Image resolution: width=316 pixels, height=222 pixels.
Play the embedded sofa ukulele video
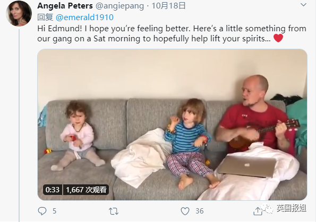[x=172, y=125]
